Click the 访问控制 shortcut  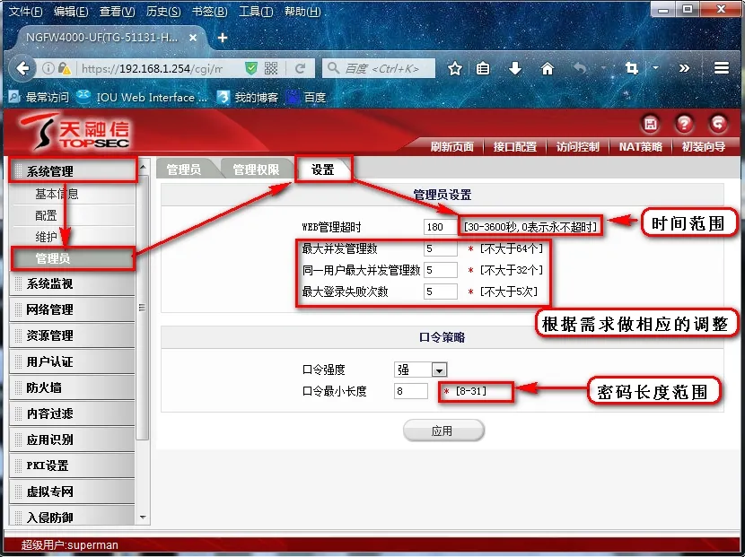(x=577, y=147)
